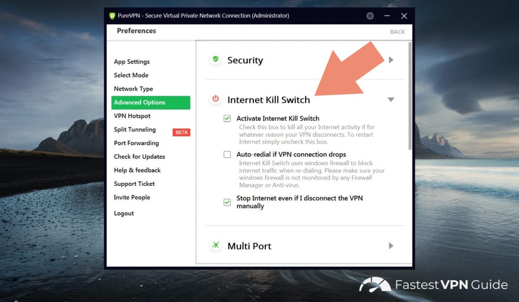
Task: Click the green Security shield icon
Action: 215,60
